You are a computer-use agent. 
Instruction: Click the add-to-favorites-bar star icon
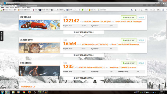[1, 10]
